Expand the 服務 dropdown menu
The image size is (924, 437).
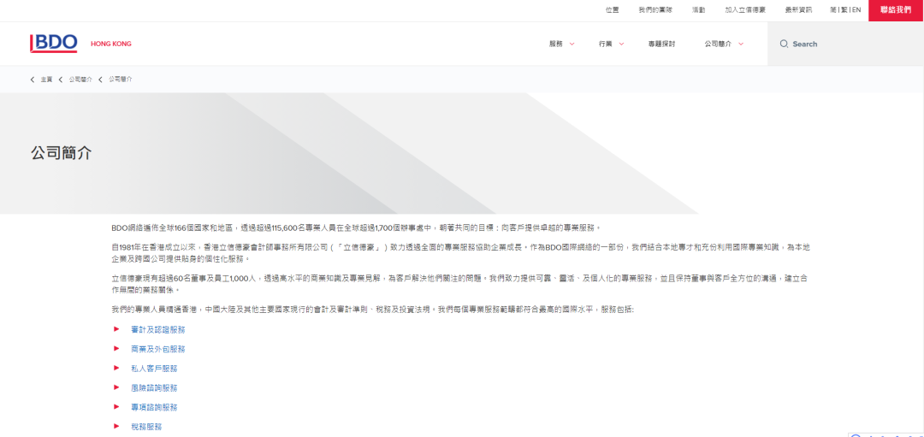(561, 44)
